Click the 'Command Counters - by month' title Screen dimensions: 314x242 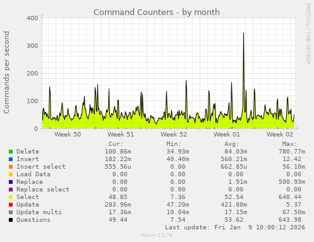point(157,12)
